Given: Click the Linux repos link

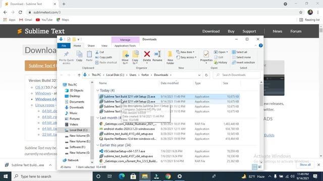Looking at the screenshot, I should pos(45,105).
